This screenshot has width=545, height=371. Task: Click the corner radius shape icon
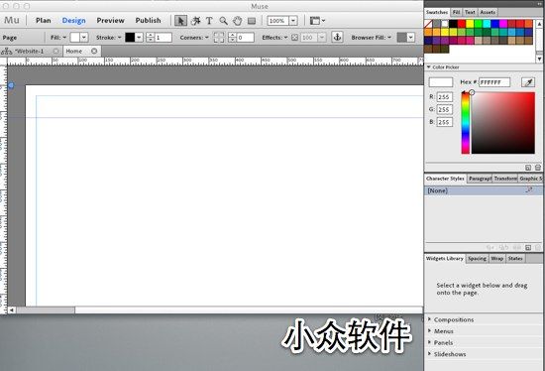219,38
